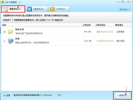The height and width of the screenshot is (100, 133).
Task: Maximize the 360 C盘搬家 window
Action: [x=123, y=2]
